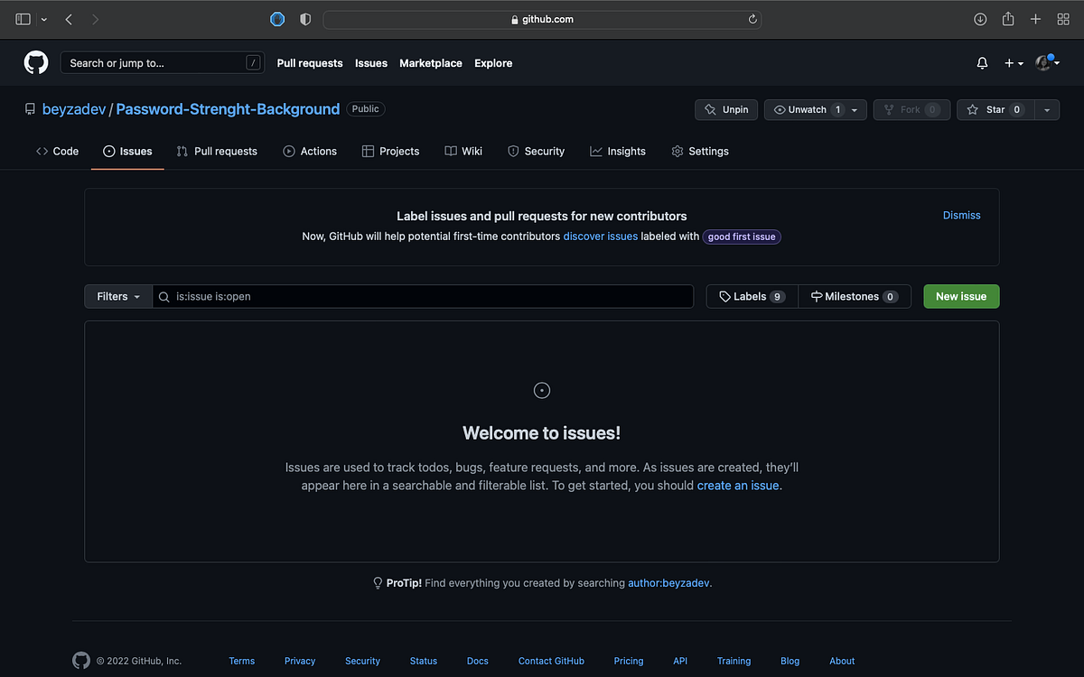The width and height of the screenshot is (1084, 677).
Task: Click the issues search filter field
Action: [x=423, y=296]
